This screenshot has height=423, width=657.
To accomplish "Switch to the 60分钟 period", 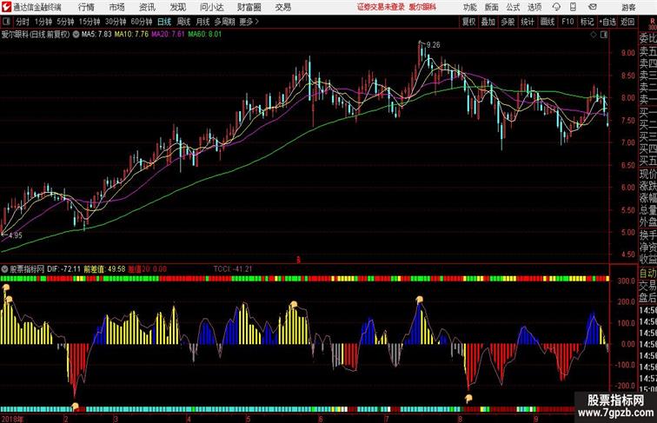I will point(142,22).
